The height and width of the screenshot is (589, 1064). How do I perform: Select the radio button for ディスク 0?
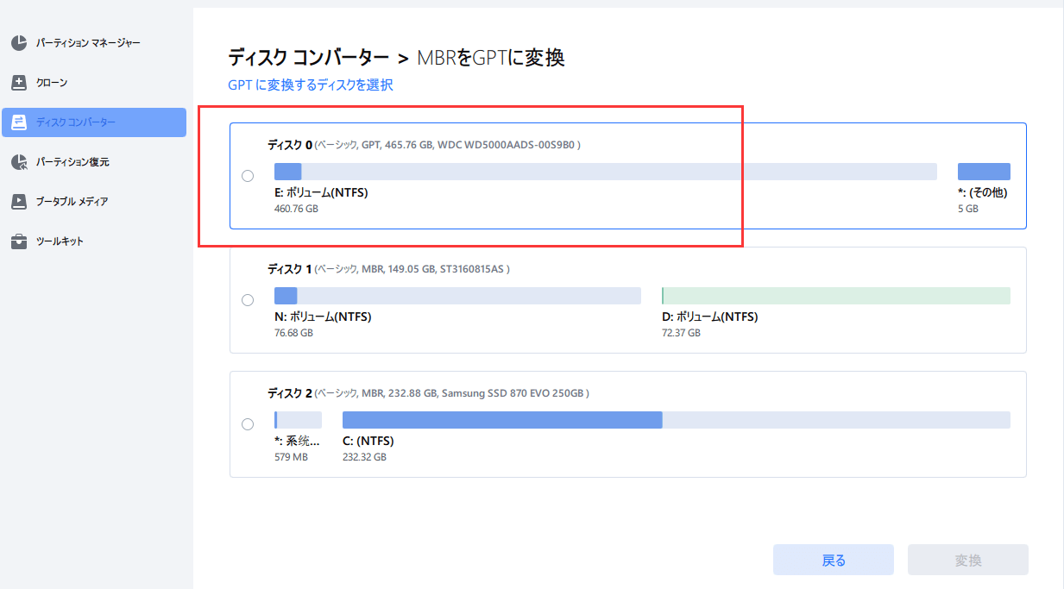click(248, 175)
